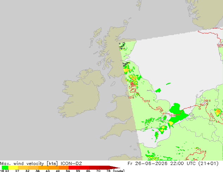Viewport: 223px width, 172px height.
Task: Click the orange wind cell over Germany
Action: (218, 112)
